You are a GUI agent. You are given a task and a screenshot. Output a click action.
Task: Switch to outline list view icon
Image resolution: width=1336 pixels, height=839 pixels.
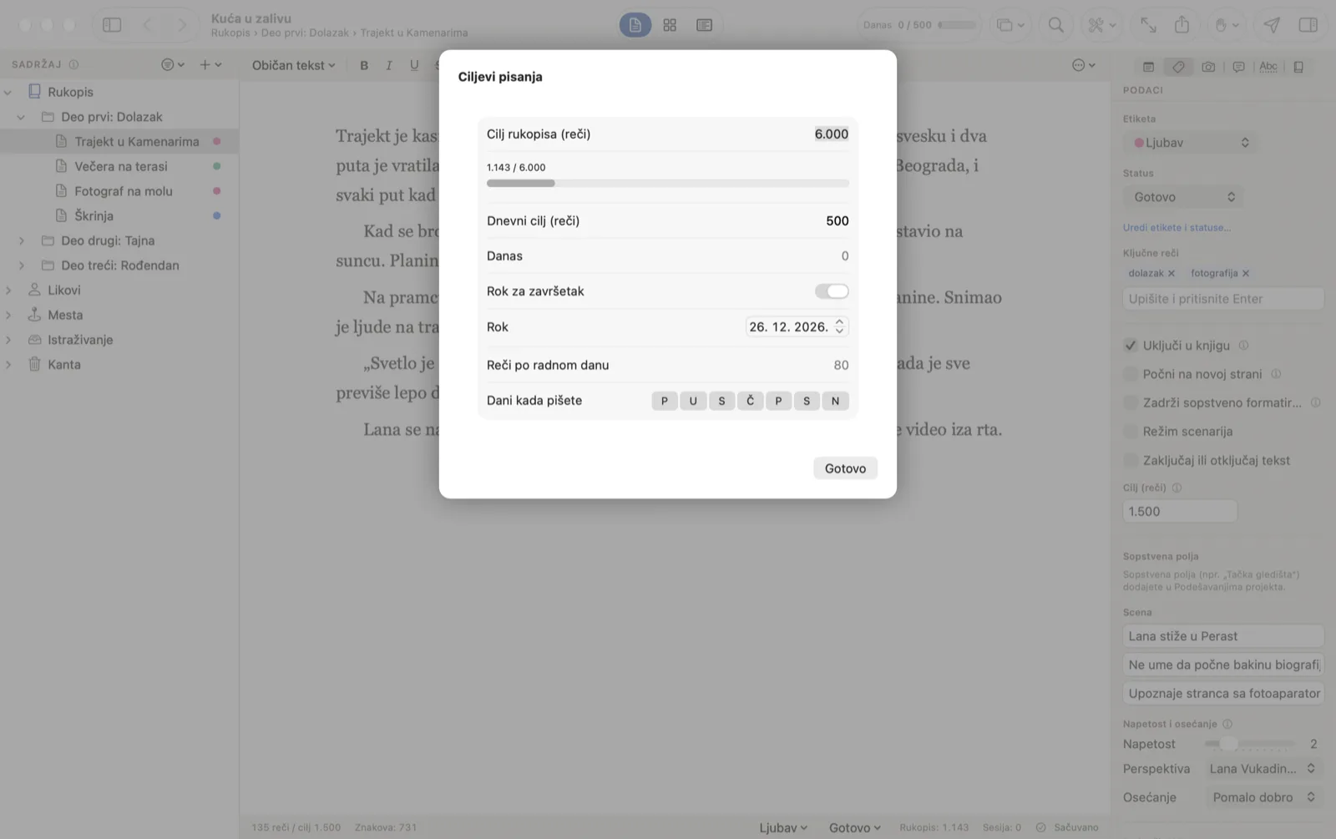705,25
